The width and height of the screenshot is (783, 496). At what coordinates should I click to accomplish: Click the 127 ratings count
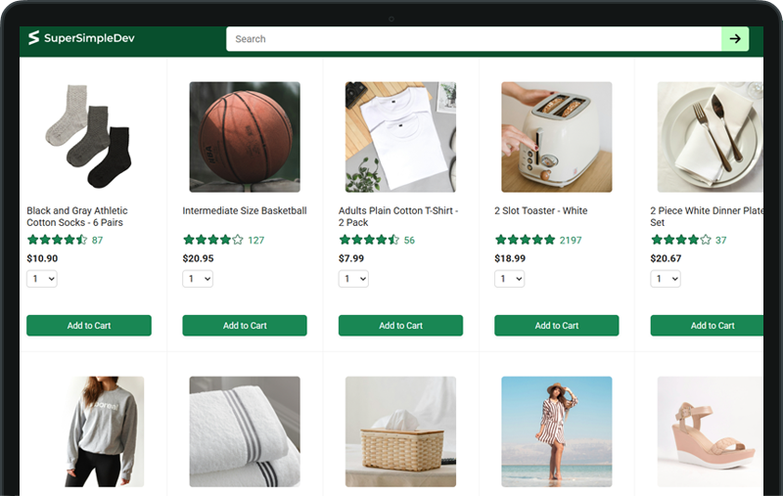[x=256, y=241]
